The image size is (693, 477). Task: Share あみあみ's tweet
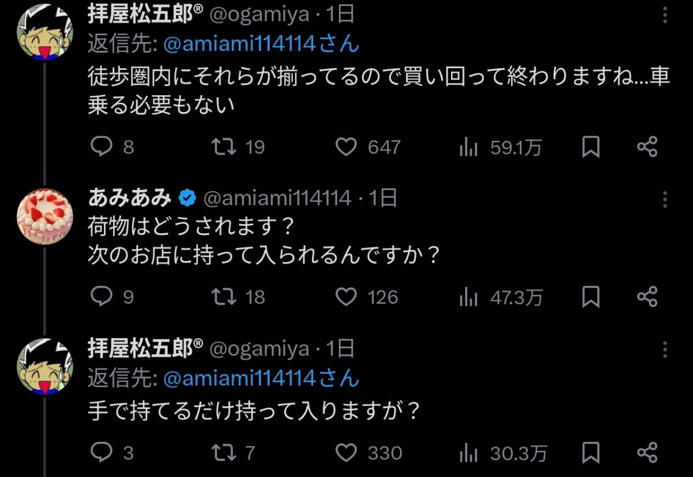[647, 297]
